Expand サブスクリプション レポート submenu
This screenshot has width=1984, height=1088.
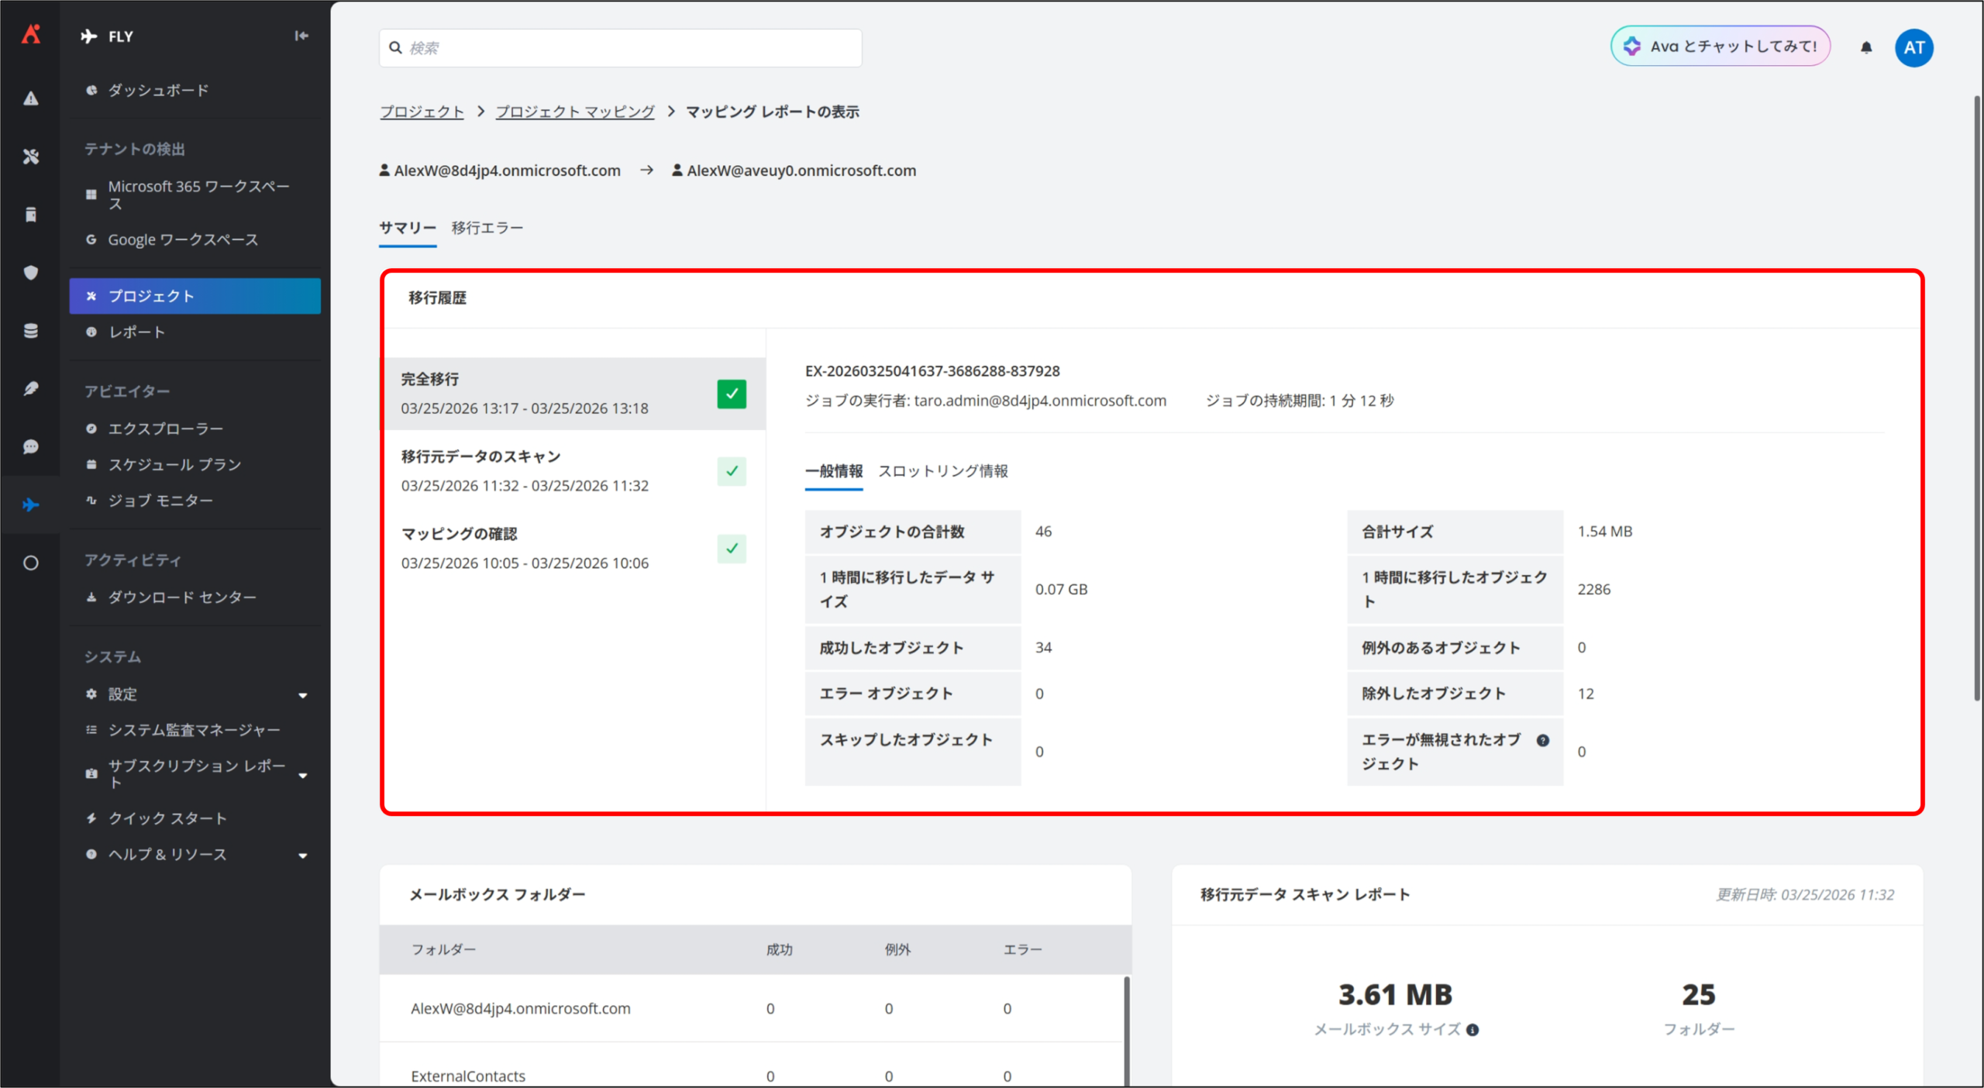[303, 775]
